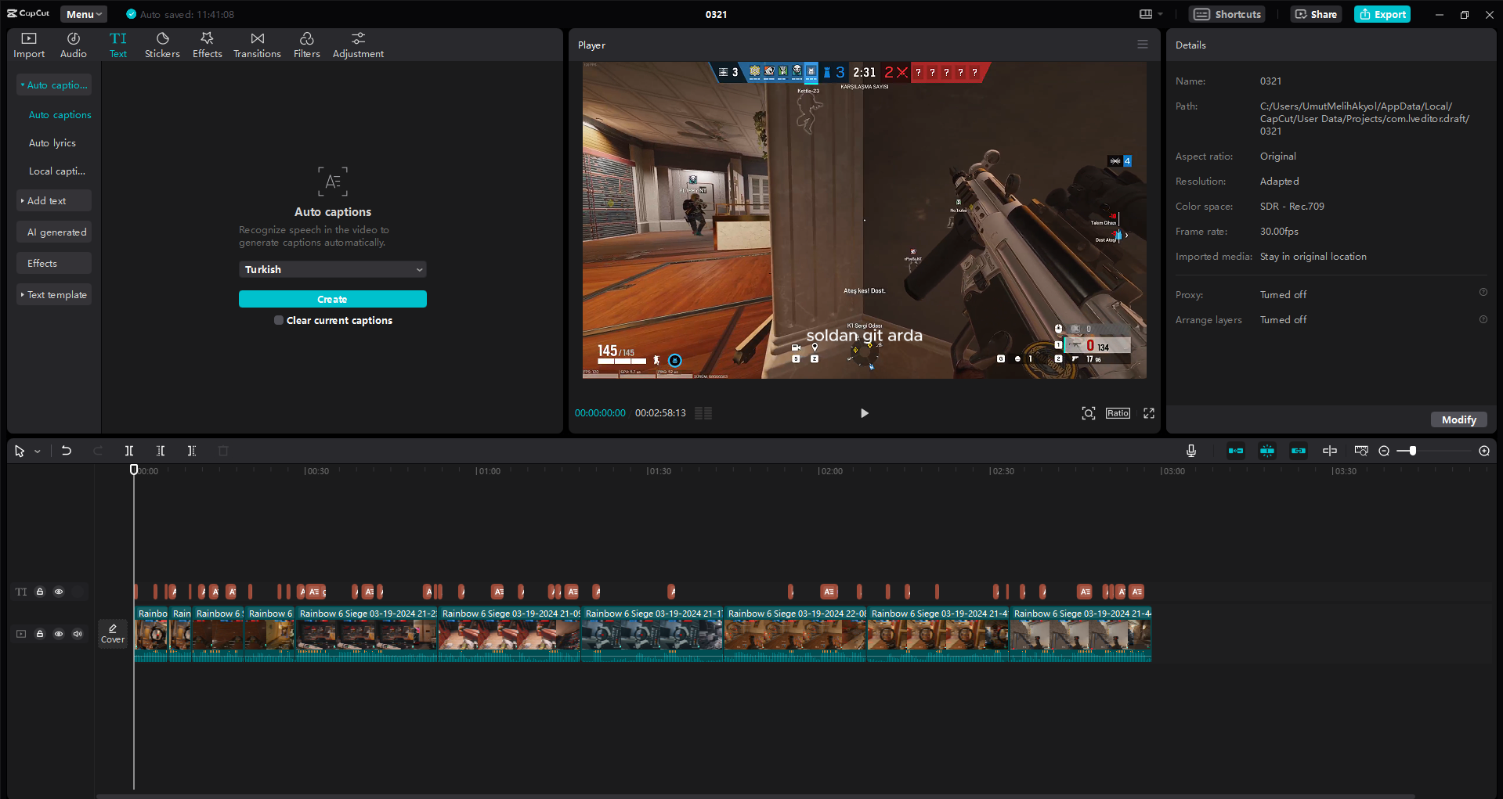The width and height of the screenshot is (1503, 799).
Task: Click the Share button
Action: click(1316, 14)
